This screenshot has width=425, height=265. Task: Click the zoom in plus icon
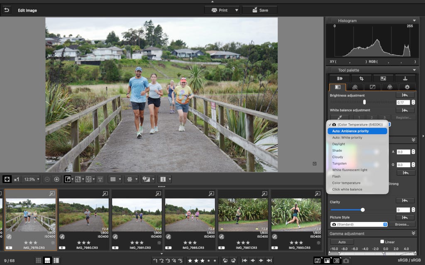click(x=56, y=179)
